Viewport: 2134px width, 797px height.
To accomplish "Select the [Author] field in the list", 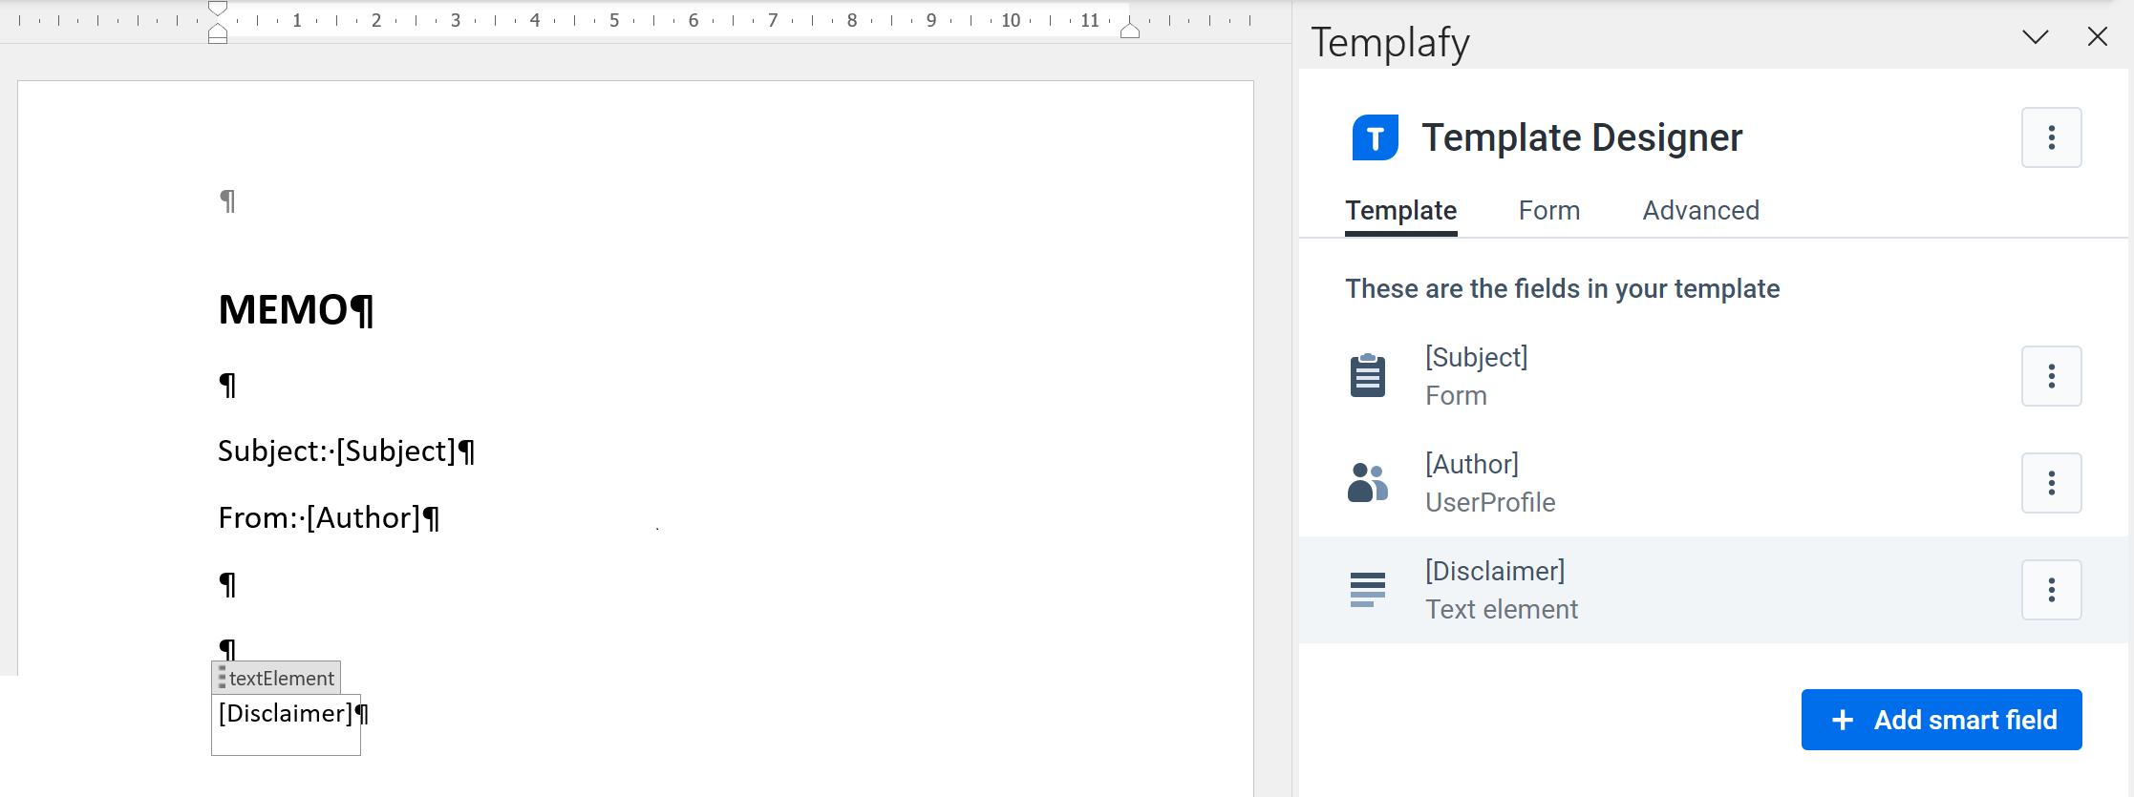I will [x=1713, y=483].
